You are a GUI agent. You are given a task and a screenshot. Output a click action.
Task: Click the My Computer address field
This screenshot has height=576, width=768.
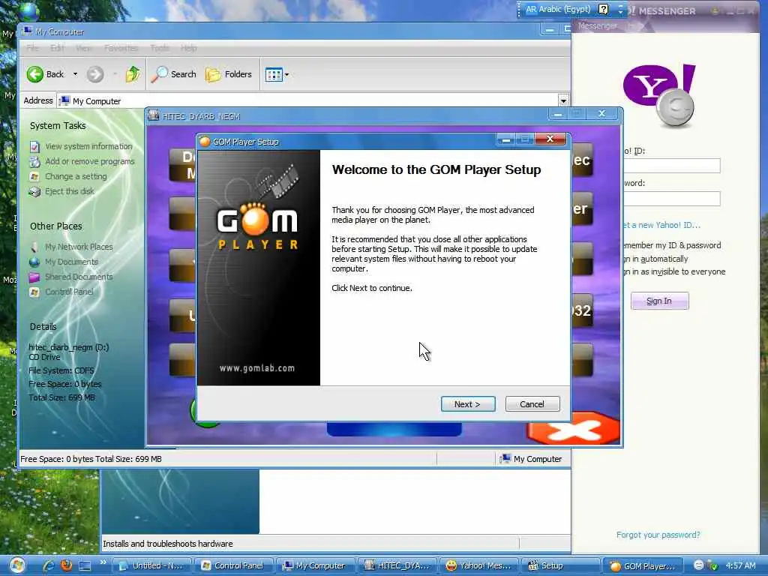tap(307, 101)
